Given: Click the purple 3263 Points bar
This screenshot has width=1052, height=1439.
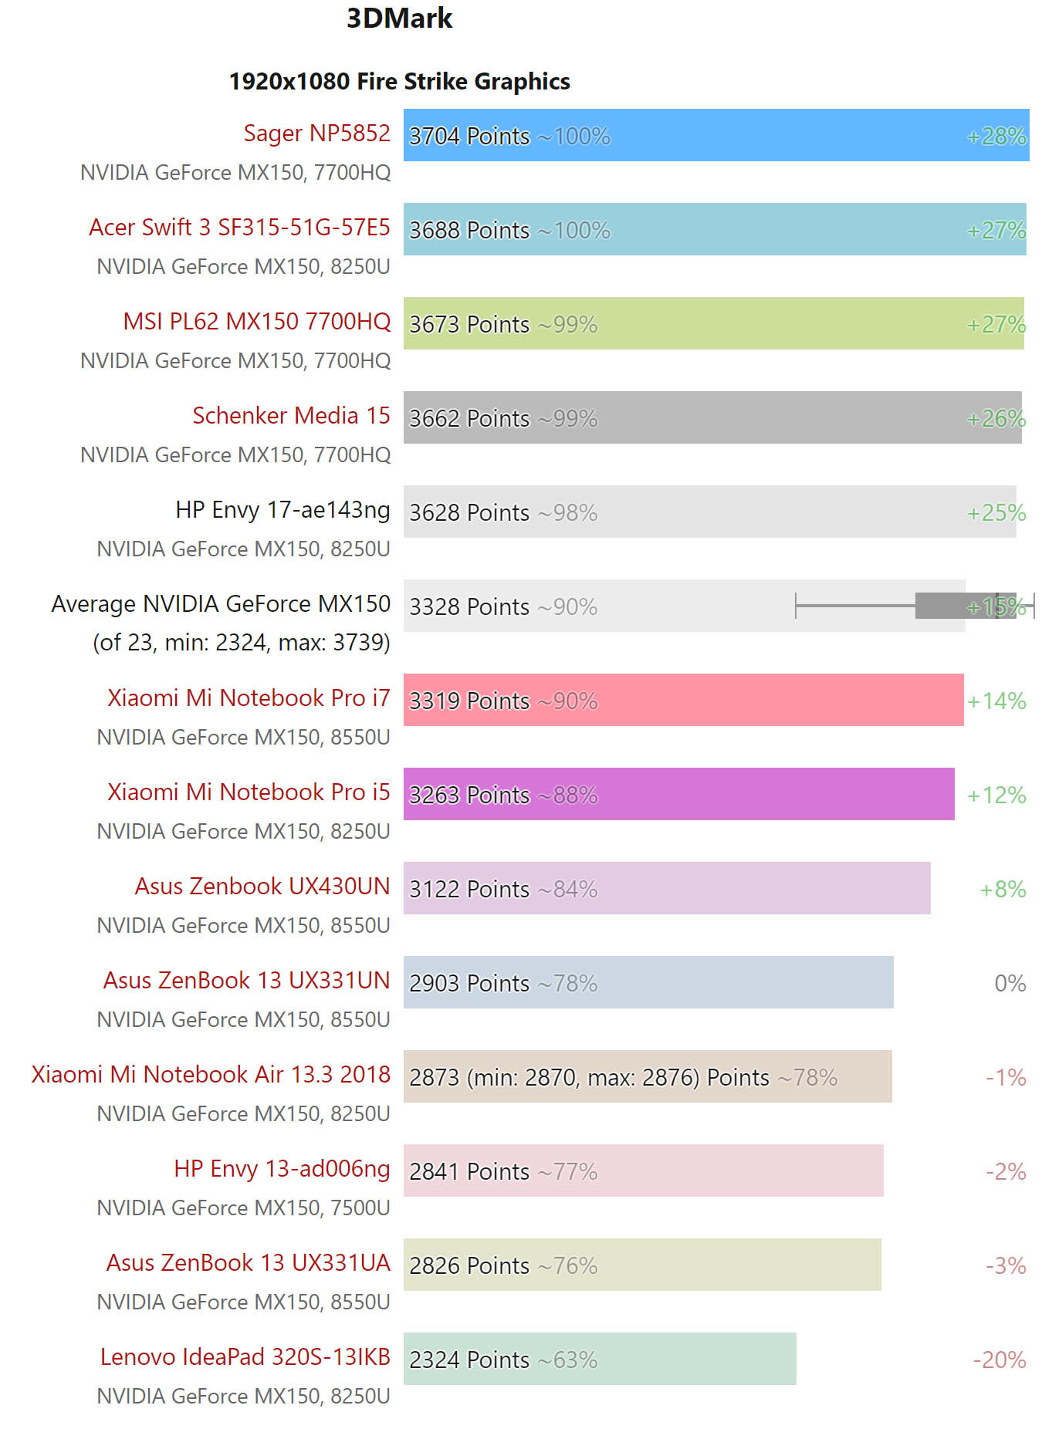Looking at the screenshot, I should click(678, 794).
